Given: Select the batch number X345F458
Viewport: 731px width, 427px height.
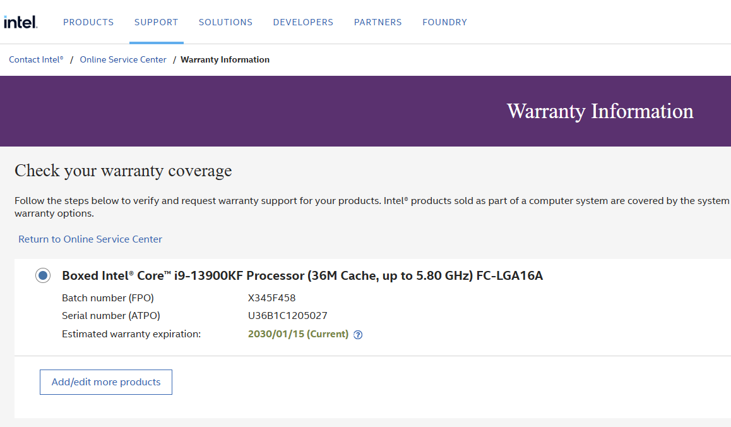Looking at the screenshot, I should (272, 298).
